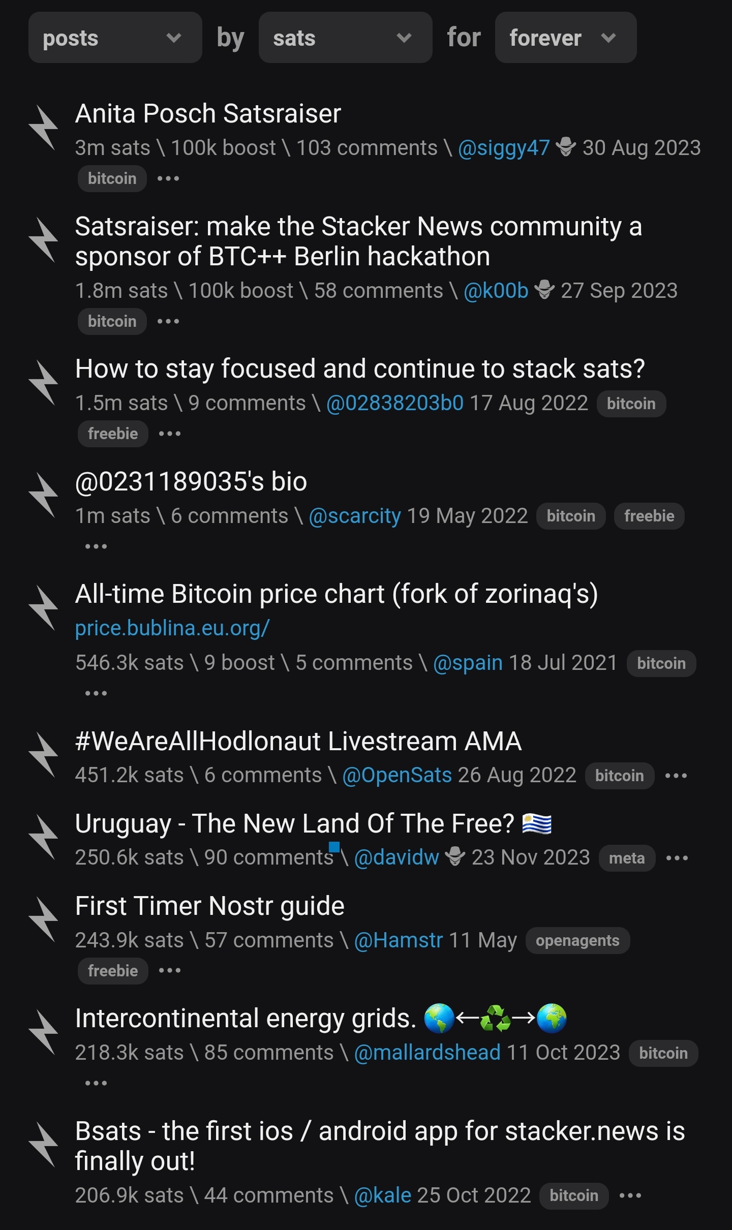Zap the #WeAreAllHodlonaut Livestream AMA post

pos(44,755)
